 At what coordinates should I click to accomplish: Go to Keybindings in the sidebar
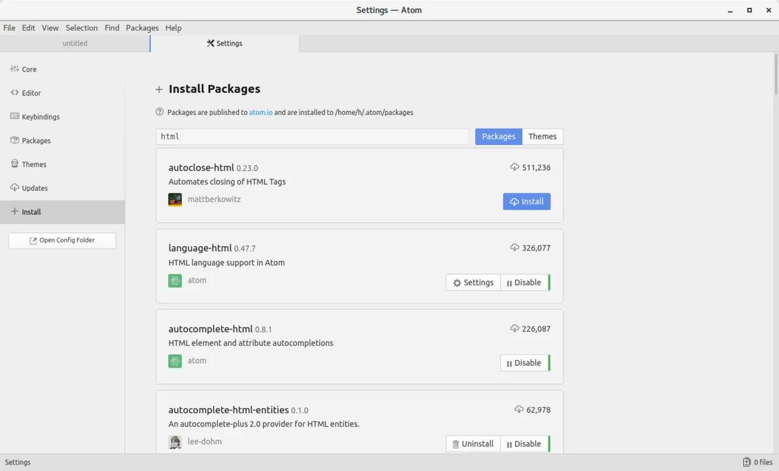click(62, 117)
